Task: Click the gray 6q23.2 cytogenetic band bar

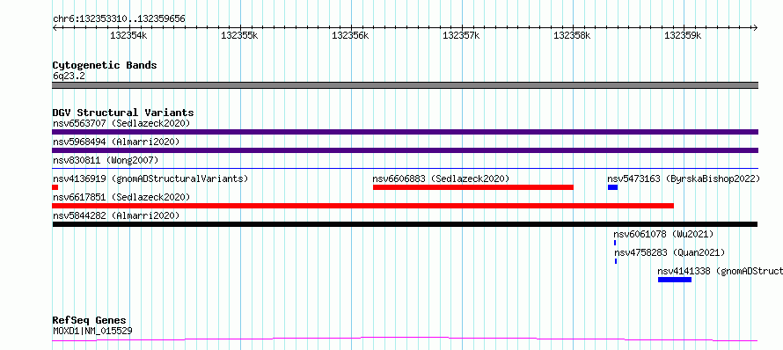Action: 405,85
